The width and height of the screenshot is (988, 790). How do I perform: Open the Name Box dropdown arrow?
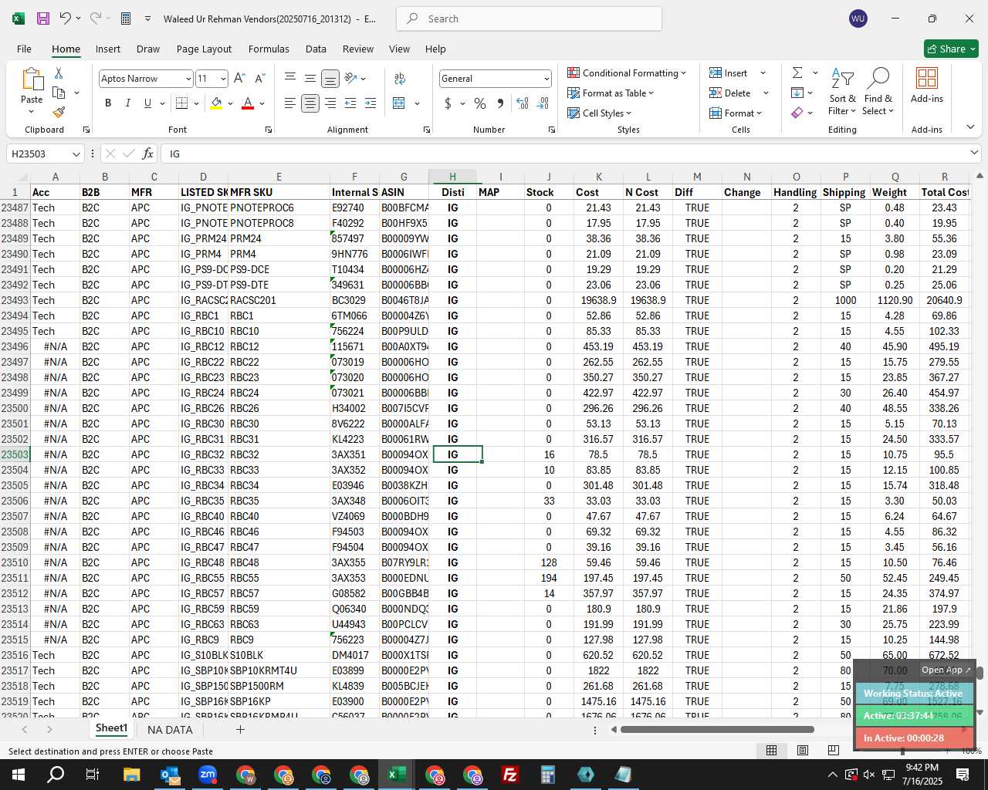76,154
